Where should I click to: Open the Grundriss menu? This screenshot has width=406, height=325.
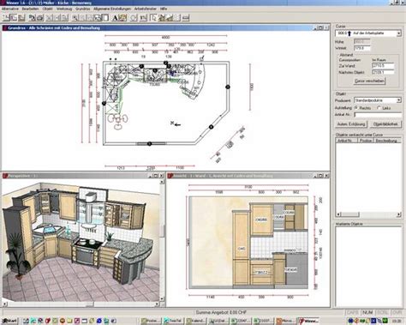(x=82, y=9)
